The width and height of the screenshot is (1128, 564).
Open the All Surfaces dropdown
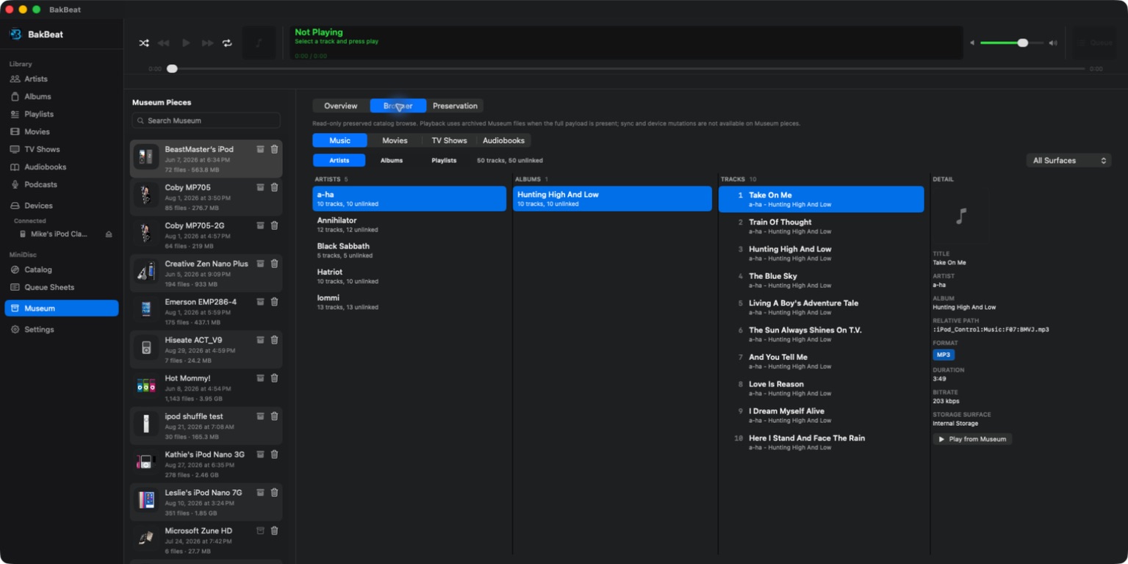[1068, 160]
